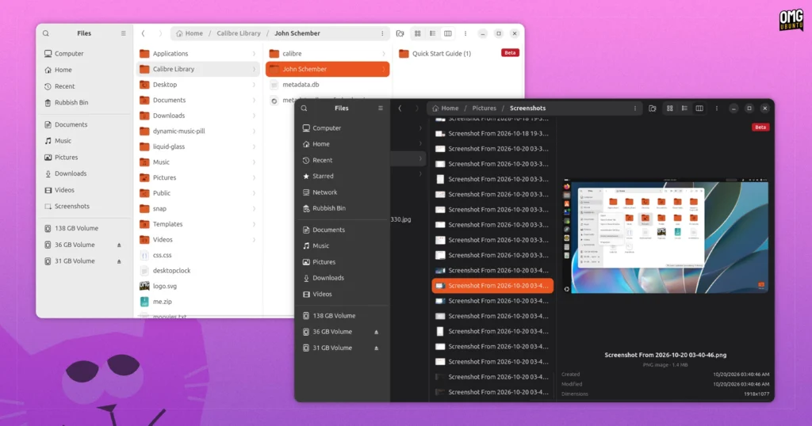Switch dark Files window to column view

tap(699, 108)
